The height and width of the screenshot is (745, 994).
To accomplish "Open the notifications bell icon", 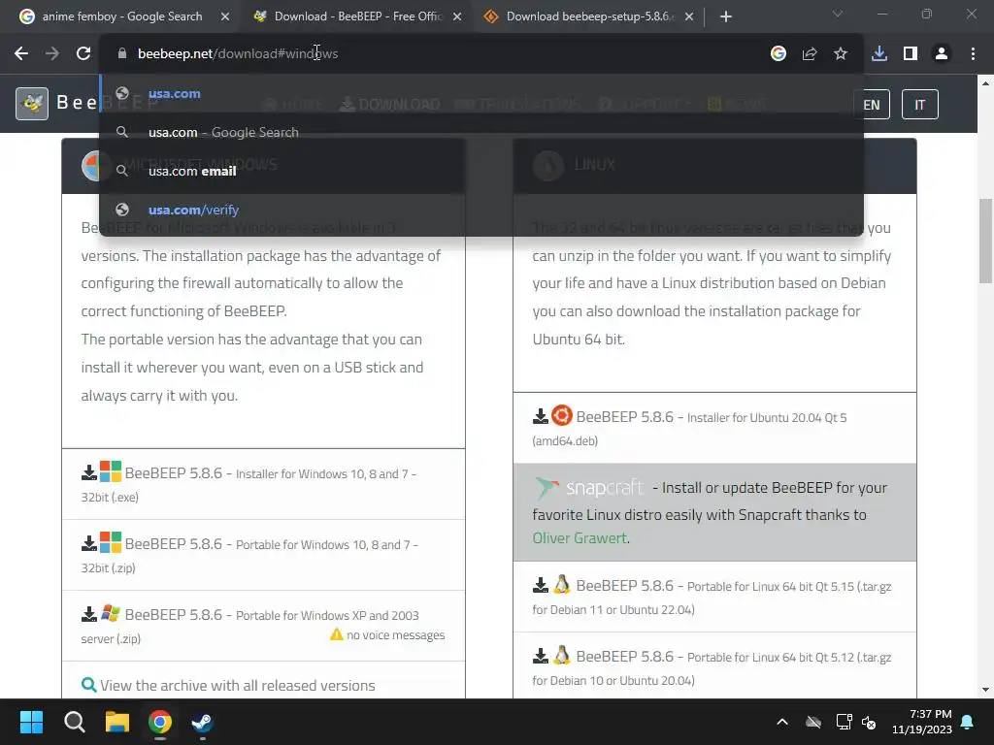I will pos(968,722).
